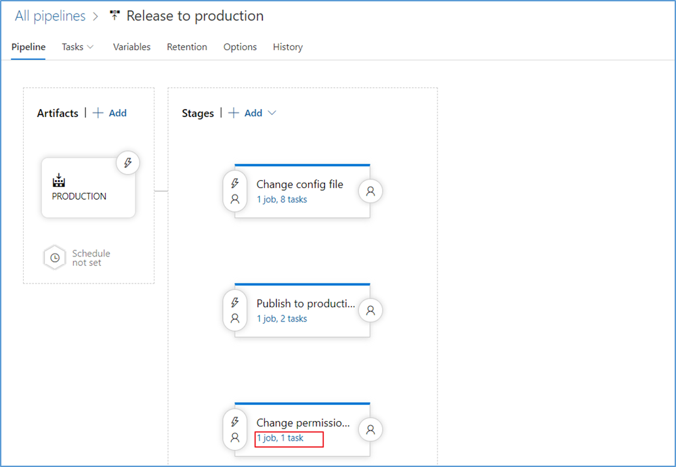Select the Publish to production stage name

[305, 303]
